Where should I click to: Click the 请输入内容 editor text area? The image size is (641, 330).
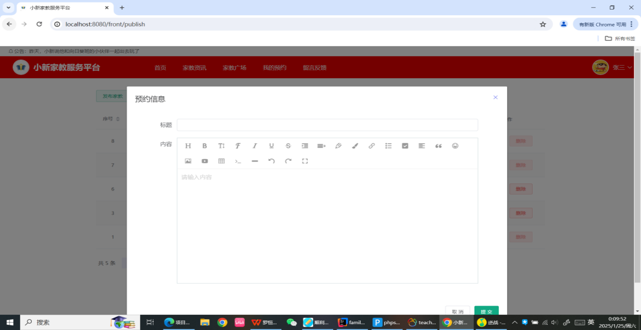coord(327,226)
